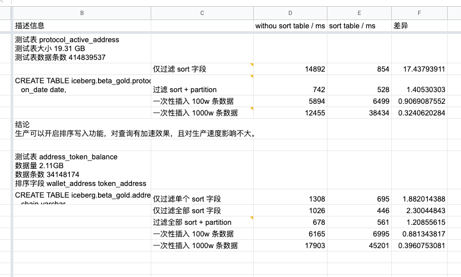The image size is (461, 277).
Task: Select the address_token_balance description cell
Action: tap(82, 170)
